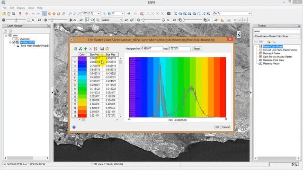Image resolution: width=303 pixels, height=170 pixels.
Task: Click the red Clear Color Slices icon
Action: tap(96, 49)
